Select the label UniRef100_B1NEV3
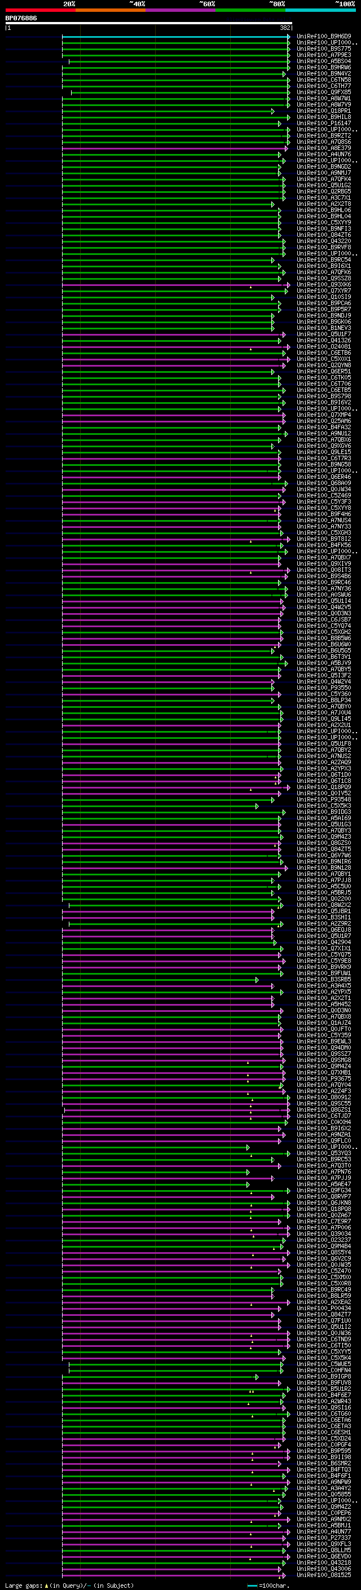This screenshot has height=1590, width=361. [x=324, y=328]
